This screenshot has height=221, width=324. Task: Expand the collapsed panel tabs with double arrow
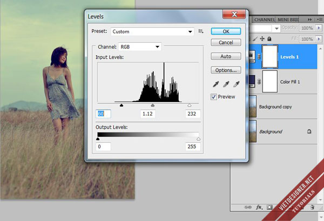pyautogui.click(x=309, y=19)
